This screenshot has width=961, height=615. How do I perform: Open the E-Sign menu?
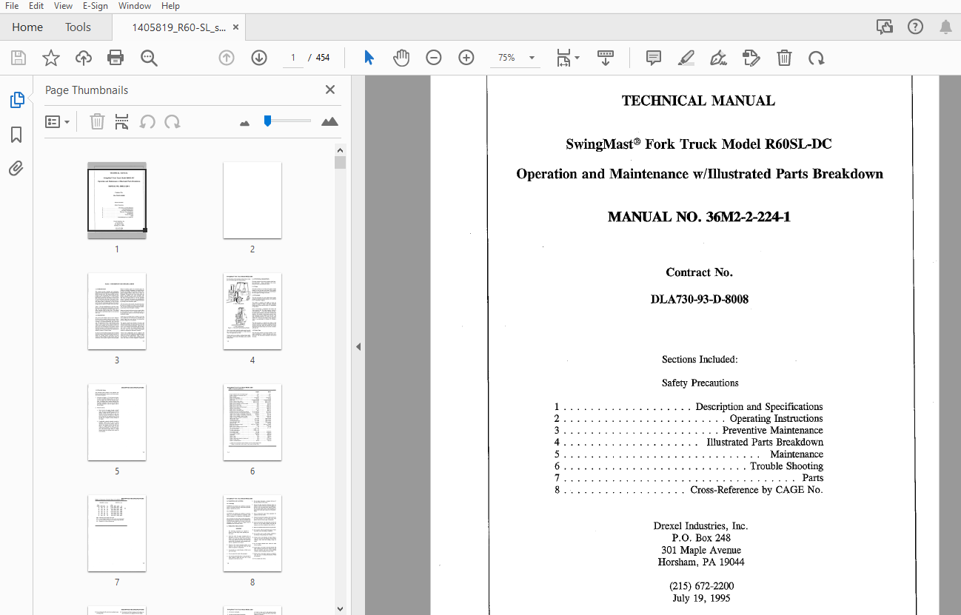[95, 6]
